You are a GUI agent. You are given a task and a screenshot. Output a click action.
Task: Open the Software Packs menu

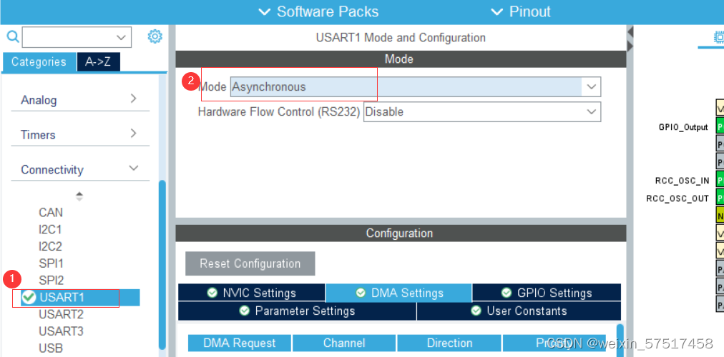pyautogui.click(x=318, y=11)
